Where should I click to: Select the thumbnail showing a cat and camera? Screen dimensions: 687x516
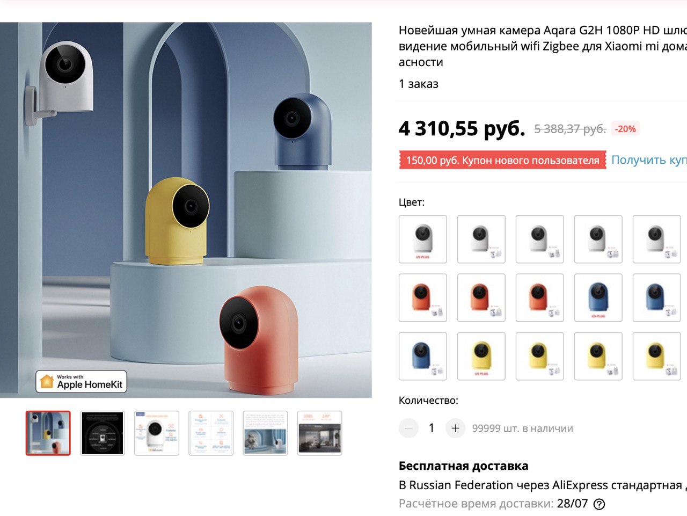click(x=266, y=433)
